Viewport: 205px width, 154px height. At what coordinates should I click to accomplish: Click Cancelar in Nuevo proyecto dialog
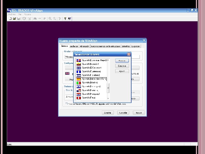click(x=123, y=113)
